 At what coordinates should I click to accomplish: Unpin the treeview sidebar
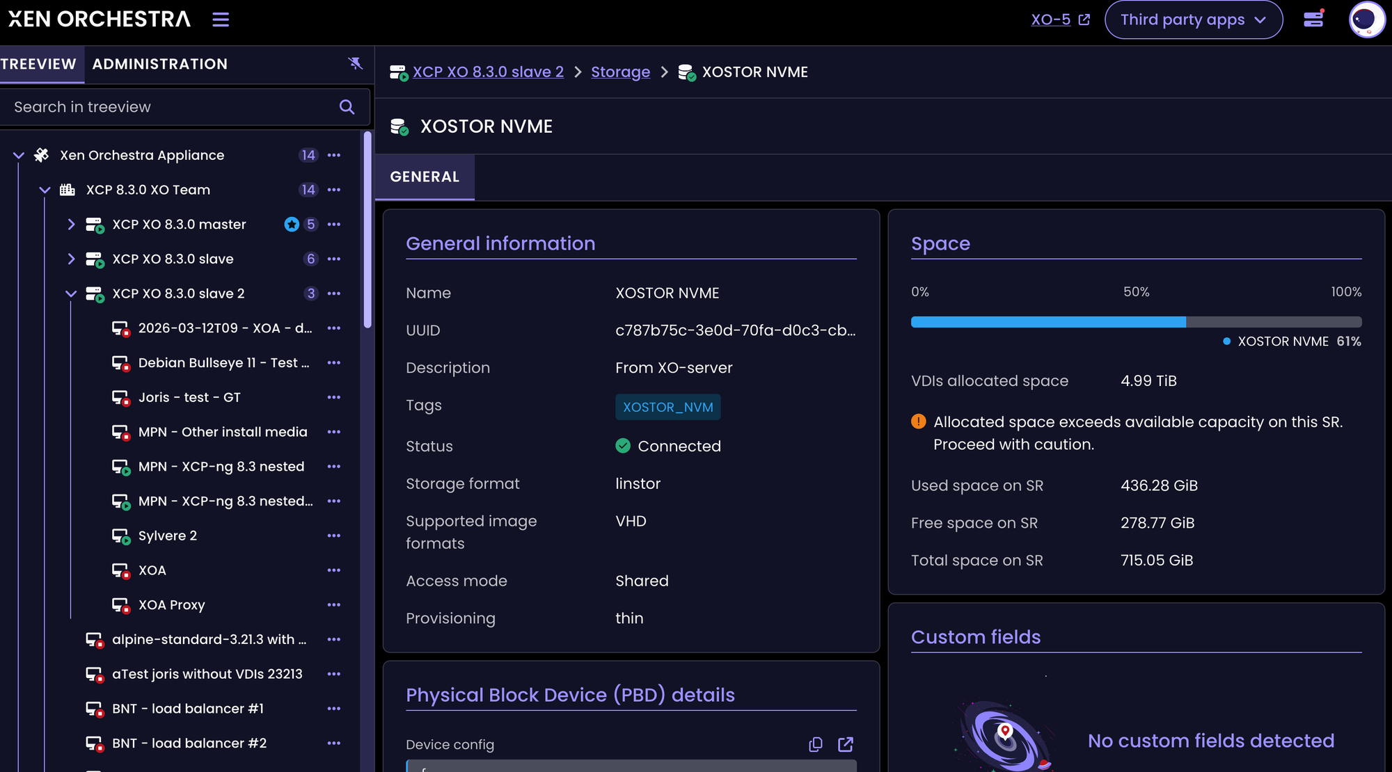click(x=355, y=64)
